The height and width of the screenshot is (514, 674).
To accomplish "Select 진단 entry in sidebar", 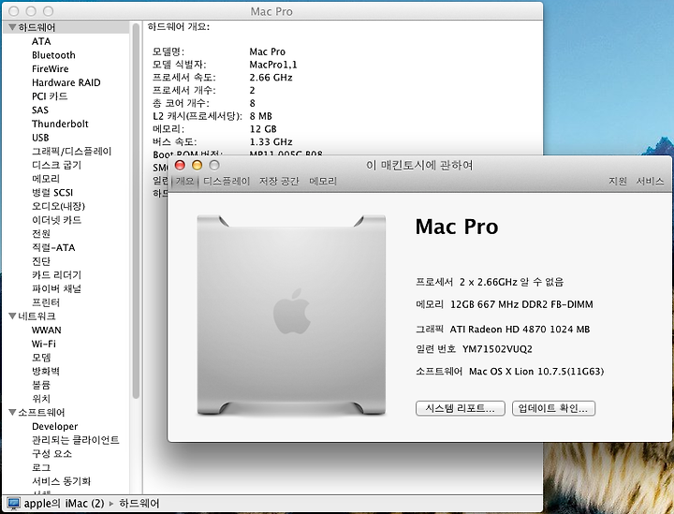I will click(41, 261).
